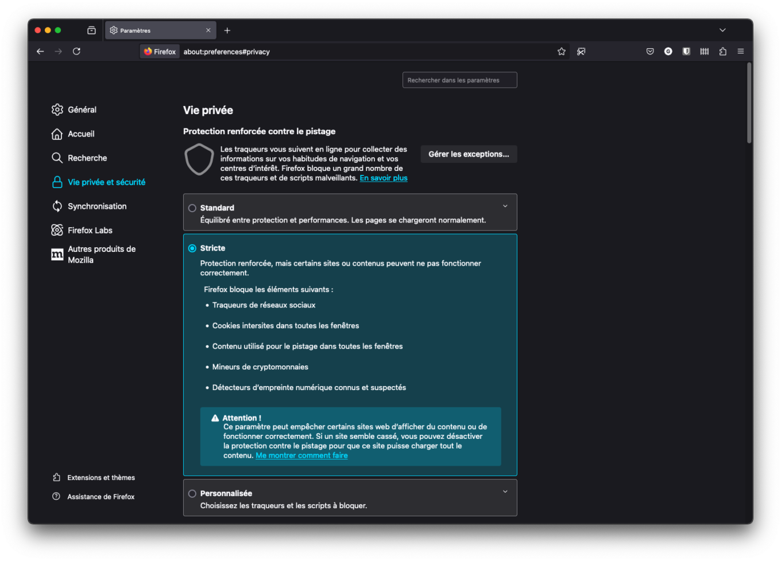Select the Standard protection radio
This screenshot has width=781, height=561.
click(x=192, y=208)
